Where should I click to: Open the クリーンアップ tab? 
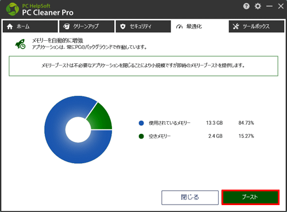point(87,26)
